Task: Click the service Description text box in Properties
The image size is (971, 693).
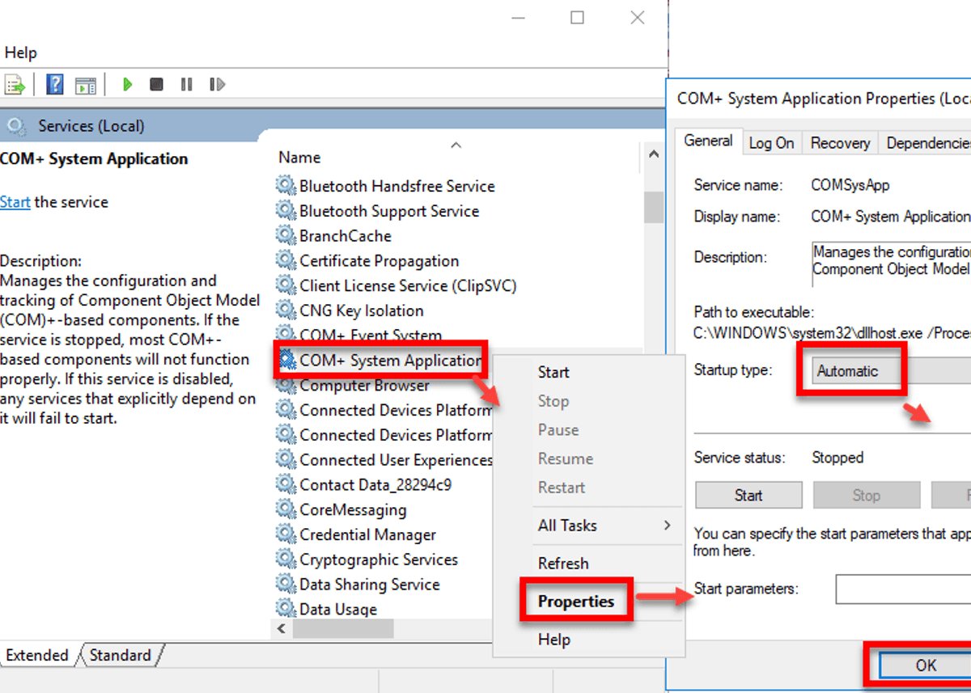Action: (891, 264)
